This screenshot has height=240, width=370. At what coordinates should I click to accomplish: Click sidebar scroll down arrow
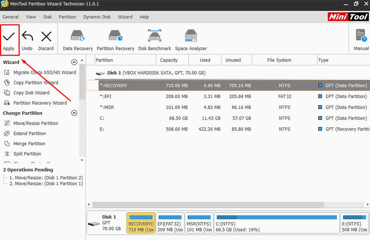[x=82, y=160]
